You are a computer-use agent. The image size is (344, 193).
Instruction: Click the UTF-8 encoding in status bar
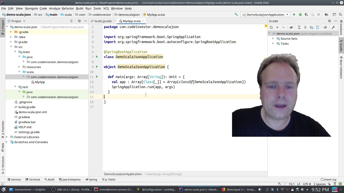(x=307, y=184)
